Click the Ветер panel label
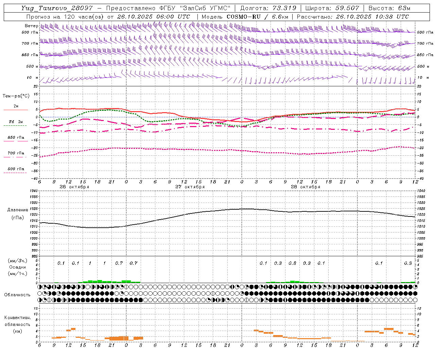Screen dimensions: 435x348 pyautogui.click(x=31, y=26)
